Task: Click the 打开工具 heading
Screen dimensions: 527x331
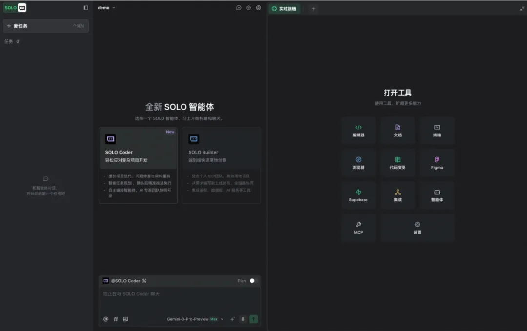Action: (x=398, y=92)
